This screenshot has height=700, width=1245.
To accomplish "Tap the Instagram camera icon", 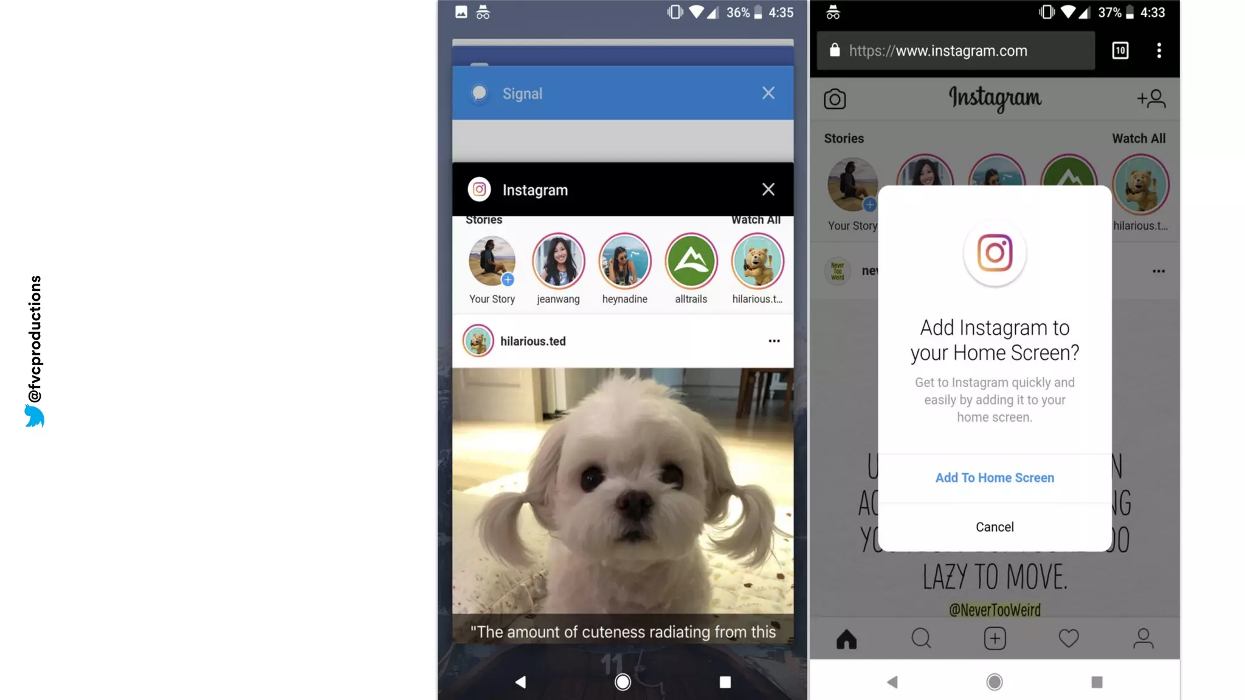I will pyautogui.click(x=835, y=99).
